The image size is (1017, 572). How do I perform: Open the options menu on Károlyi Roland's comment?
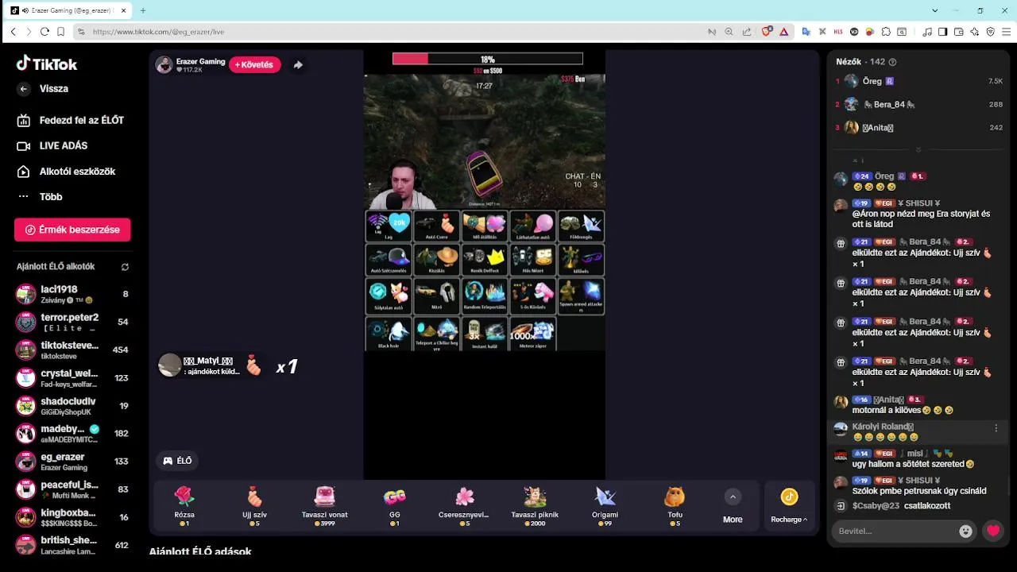pos(996,428)
